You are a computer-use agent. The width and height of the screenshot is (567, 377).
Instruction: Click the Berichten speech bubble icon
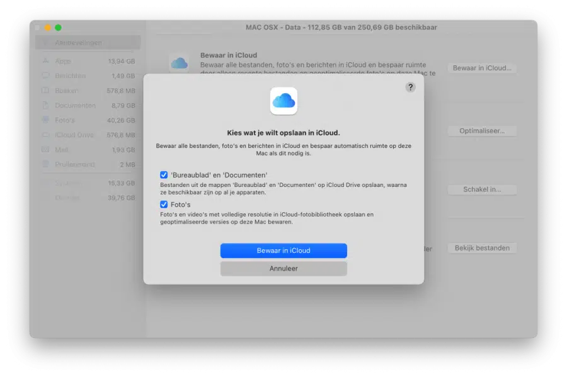(45, 76)
